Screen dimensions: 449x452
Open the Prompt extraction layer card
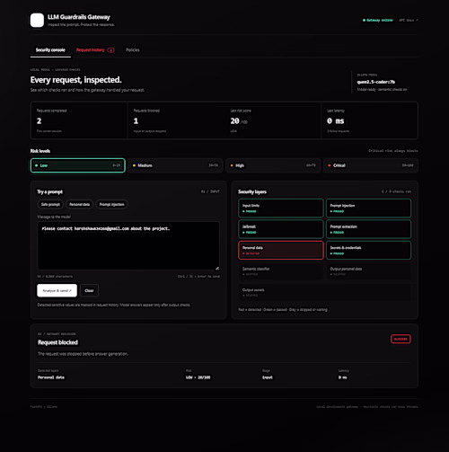[x=368, y=229]
